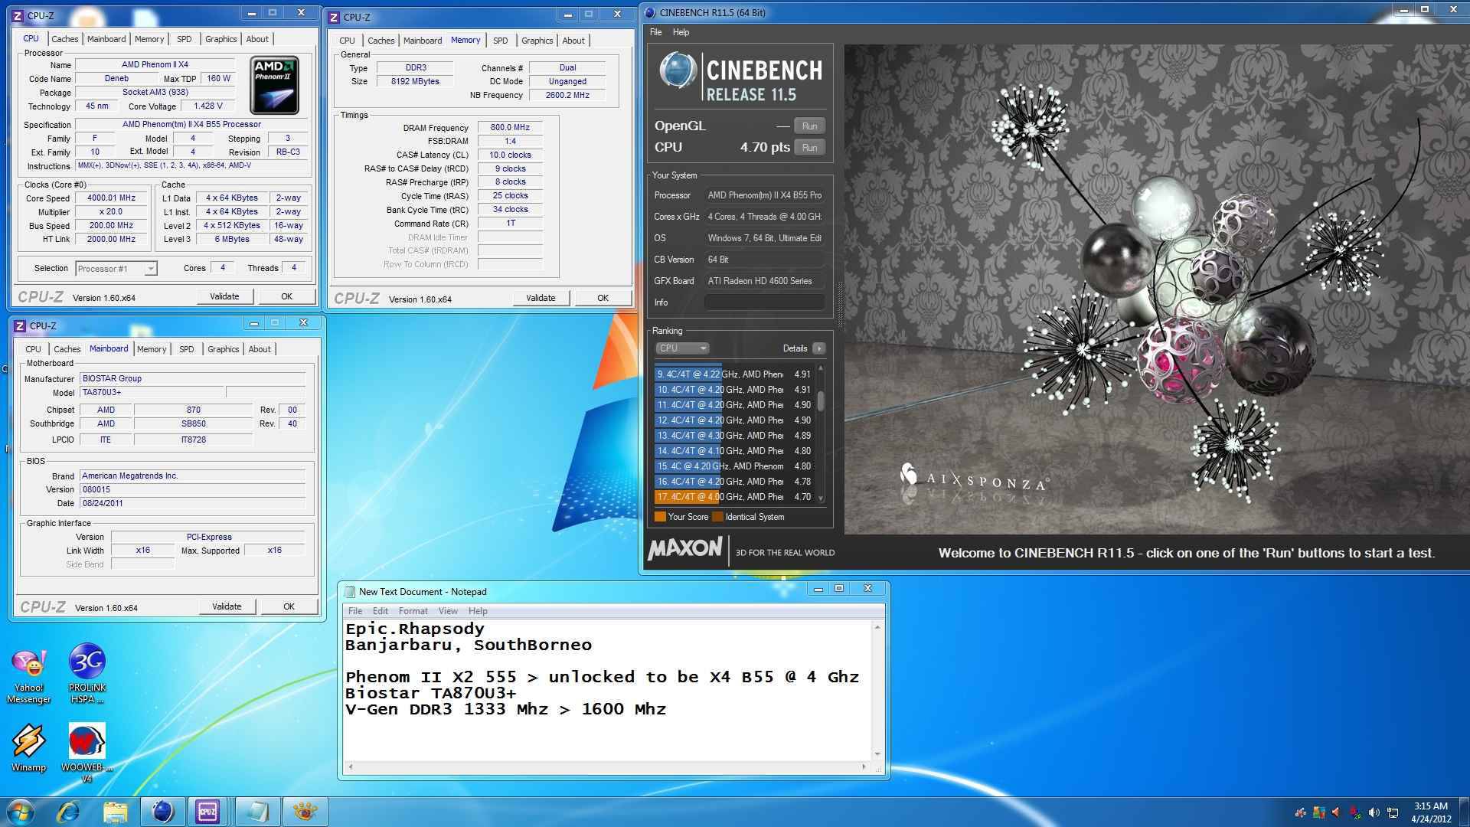Open About tab in CPU-Z CPU window
This screenshot has height=827, width=1470.
257,39
